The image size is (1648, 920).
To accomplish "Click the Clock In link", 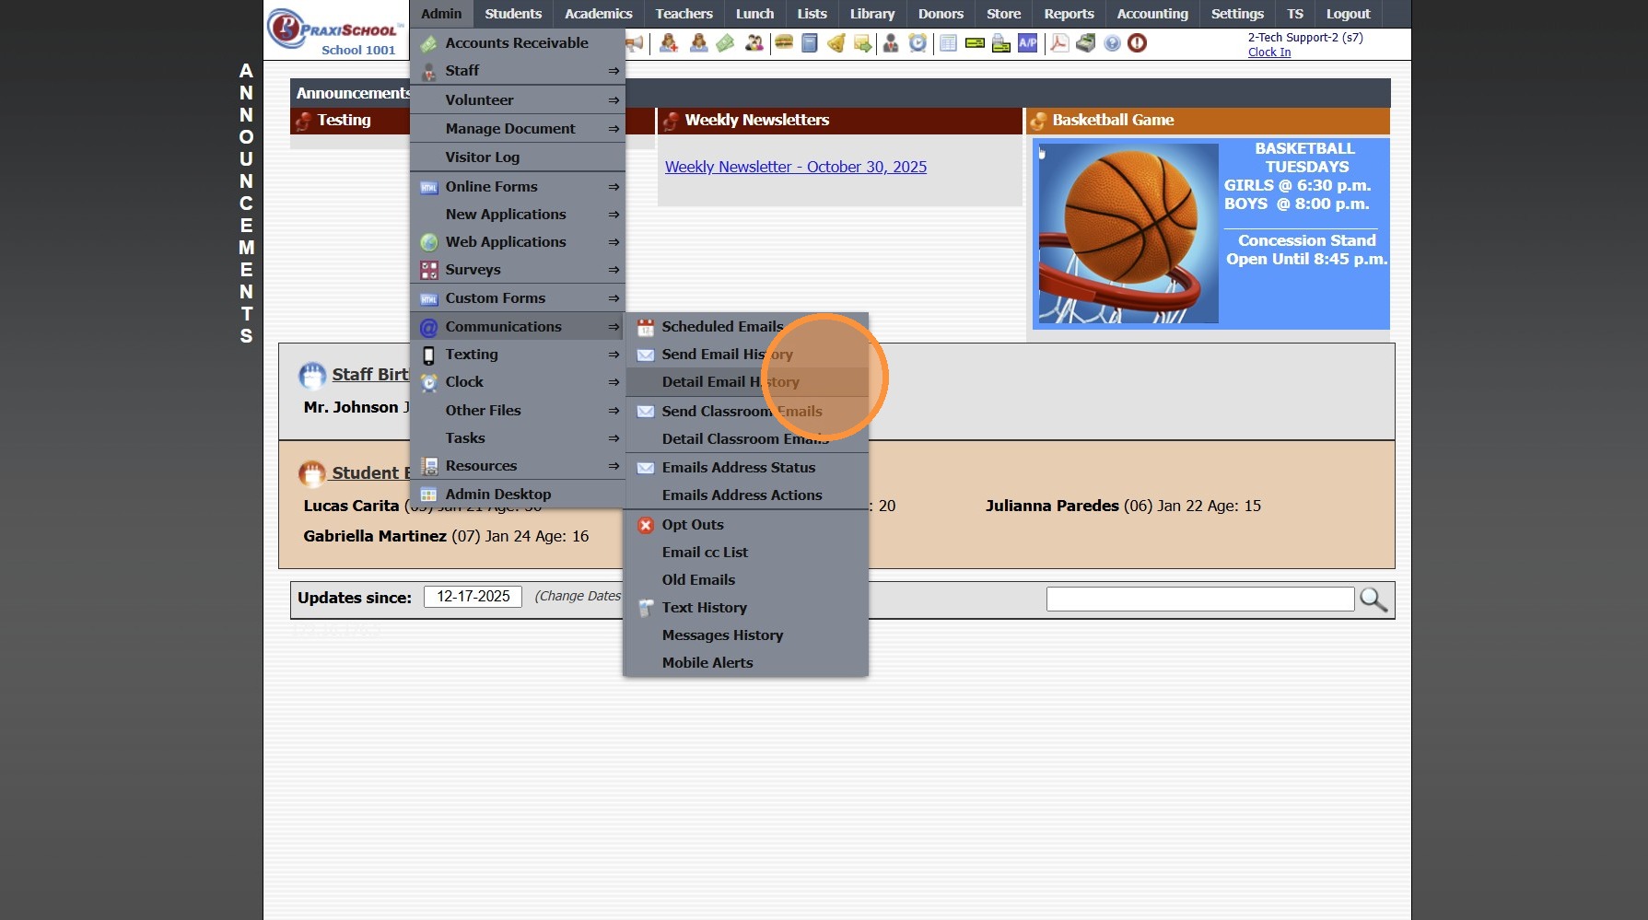I will click(1269, 52).
